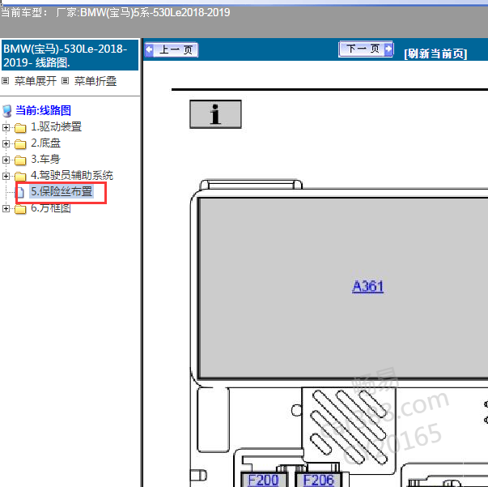Click the list icon before 菜单折叠
The image size is (488, 487).
[65, 81]
